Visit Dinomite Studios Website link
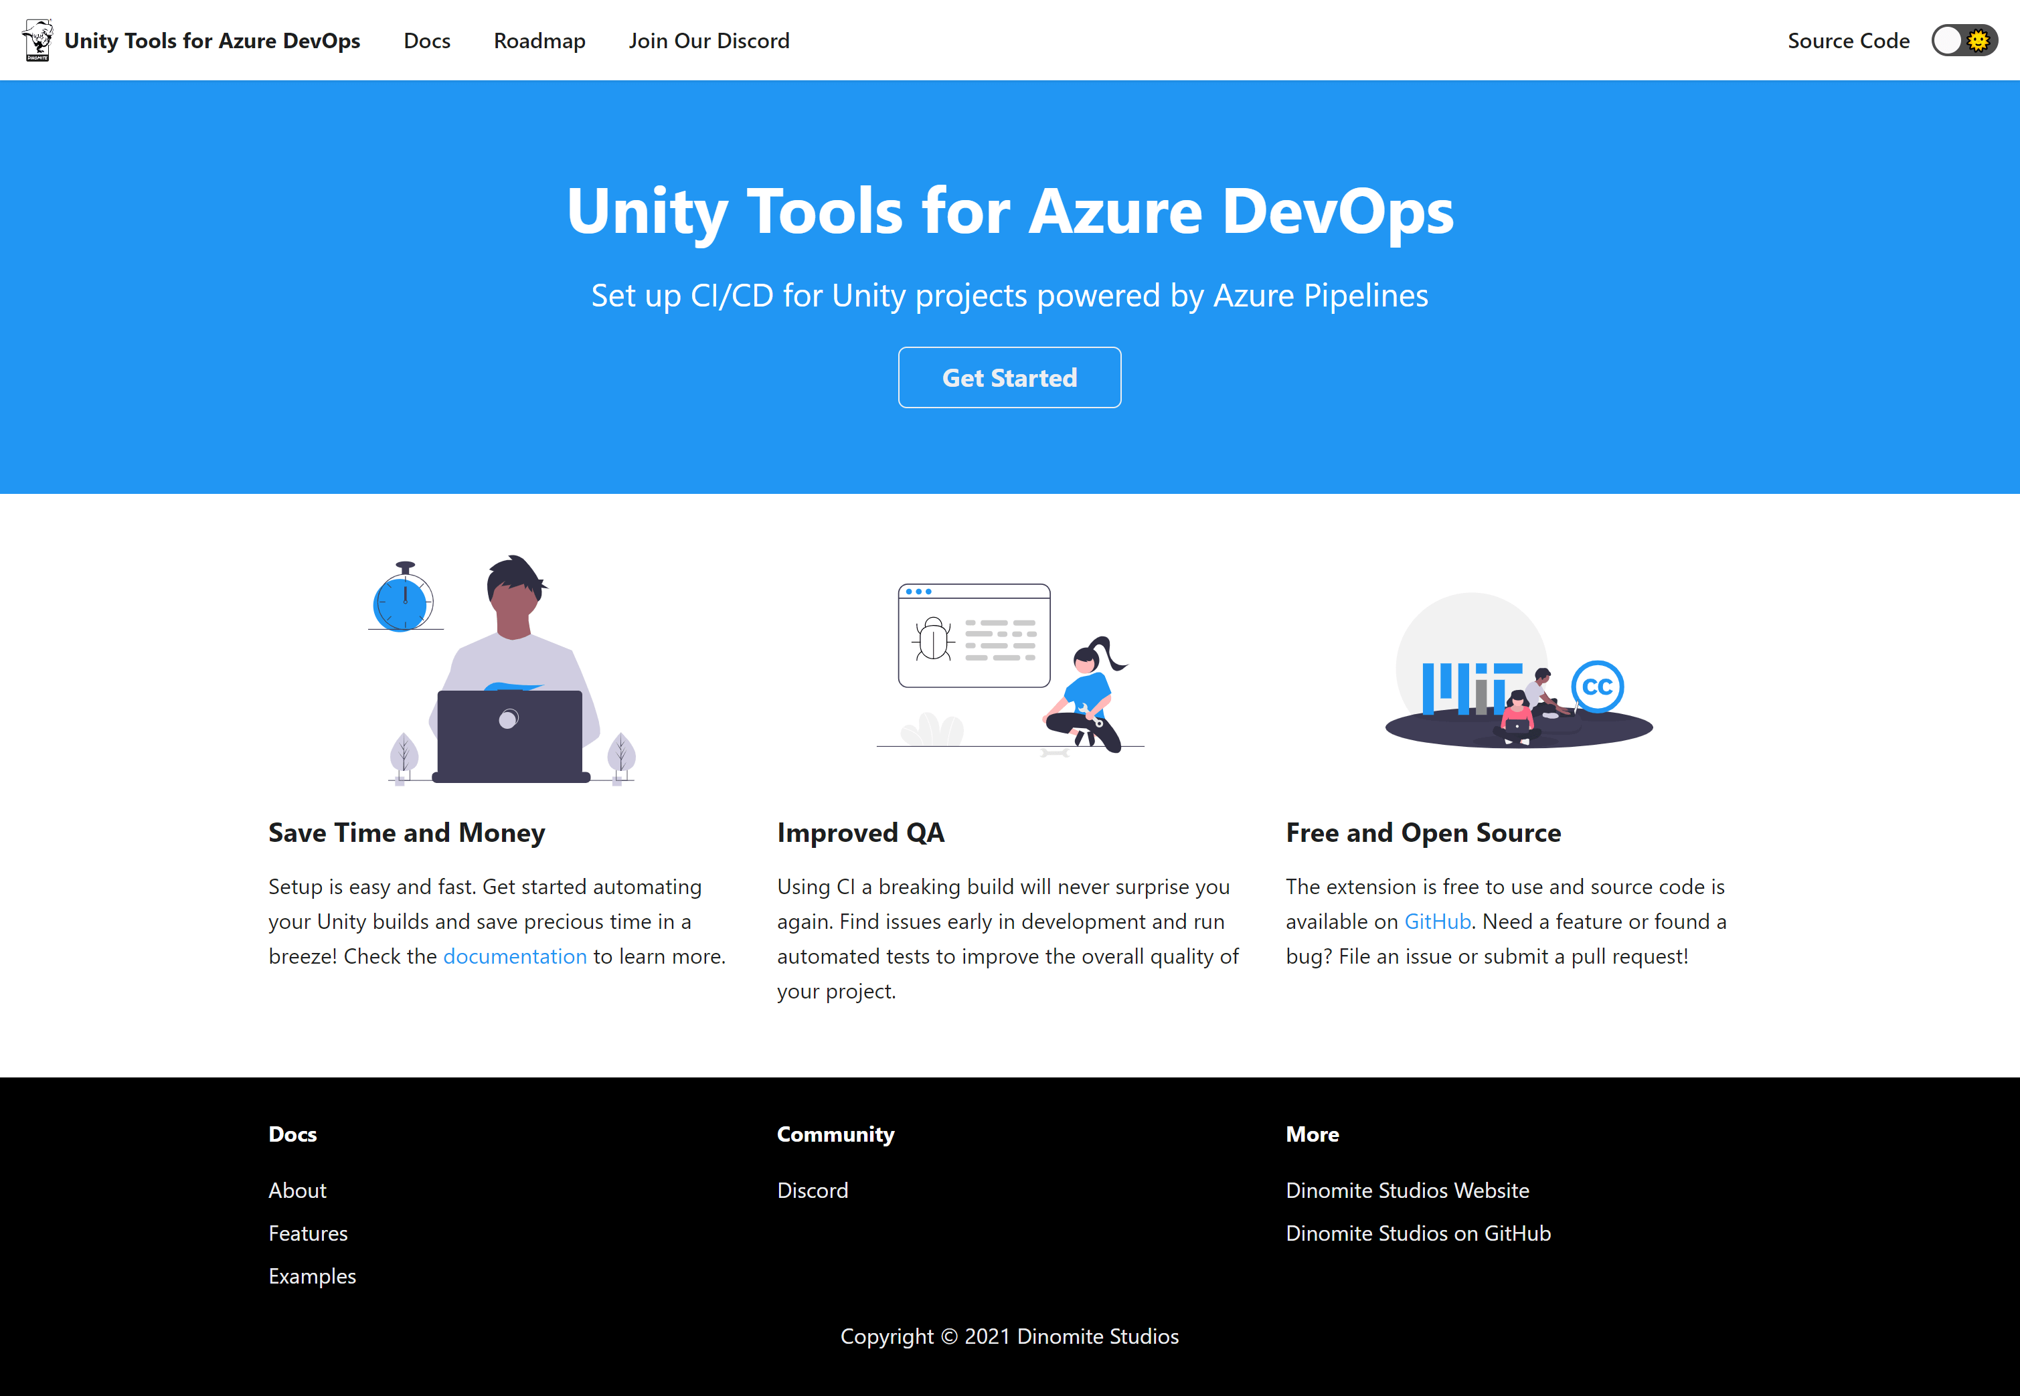The height and width of the screenshot is (1396, 2020). (x=1407, y=1191)
